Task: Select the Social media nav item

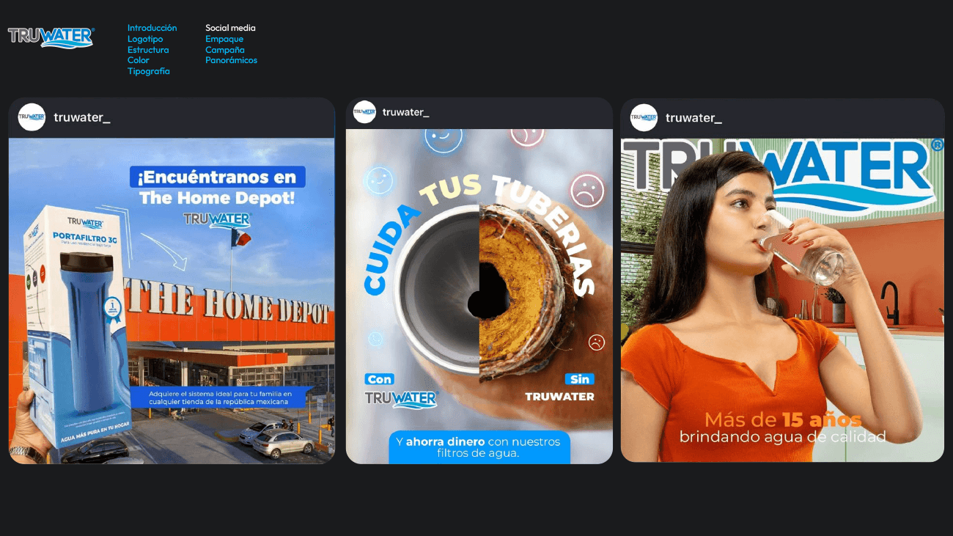Action: 230,28
